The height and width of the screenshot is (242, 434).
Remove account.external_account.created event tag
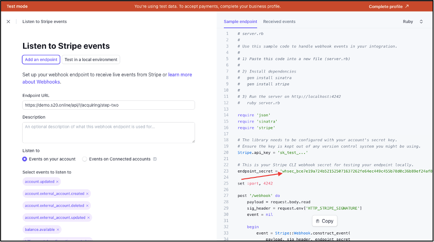coord(87,194)
